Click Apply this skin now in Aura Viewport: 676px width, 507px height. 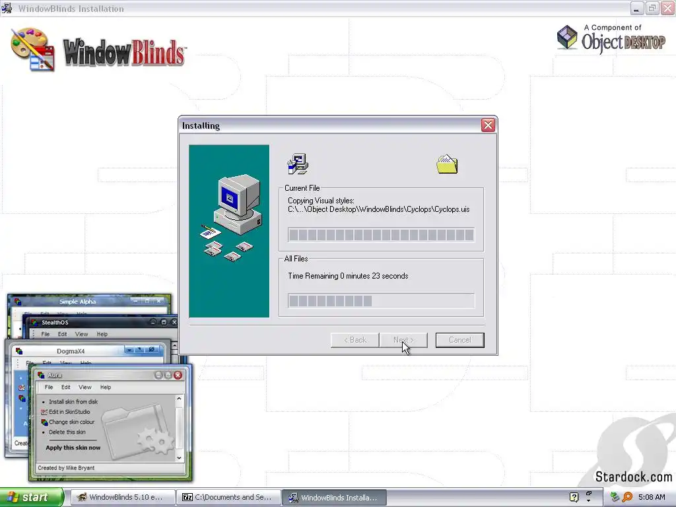click(73, 448)
